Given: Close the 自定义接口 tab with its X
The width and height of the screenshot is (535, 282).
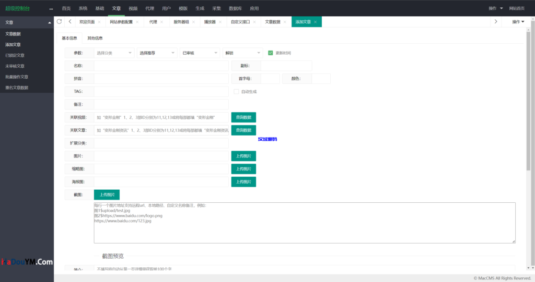Looking at the screenshot, I should click(254, 22).
